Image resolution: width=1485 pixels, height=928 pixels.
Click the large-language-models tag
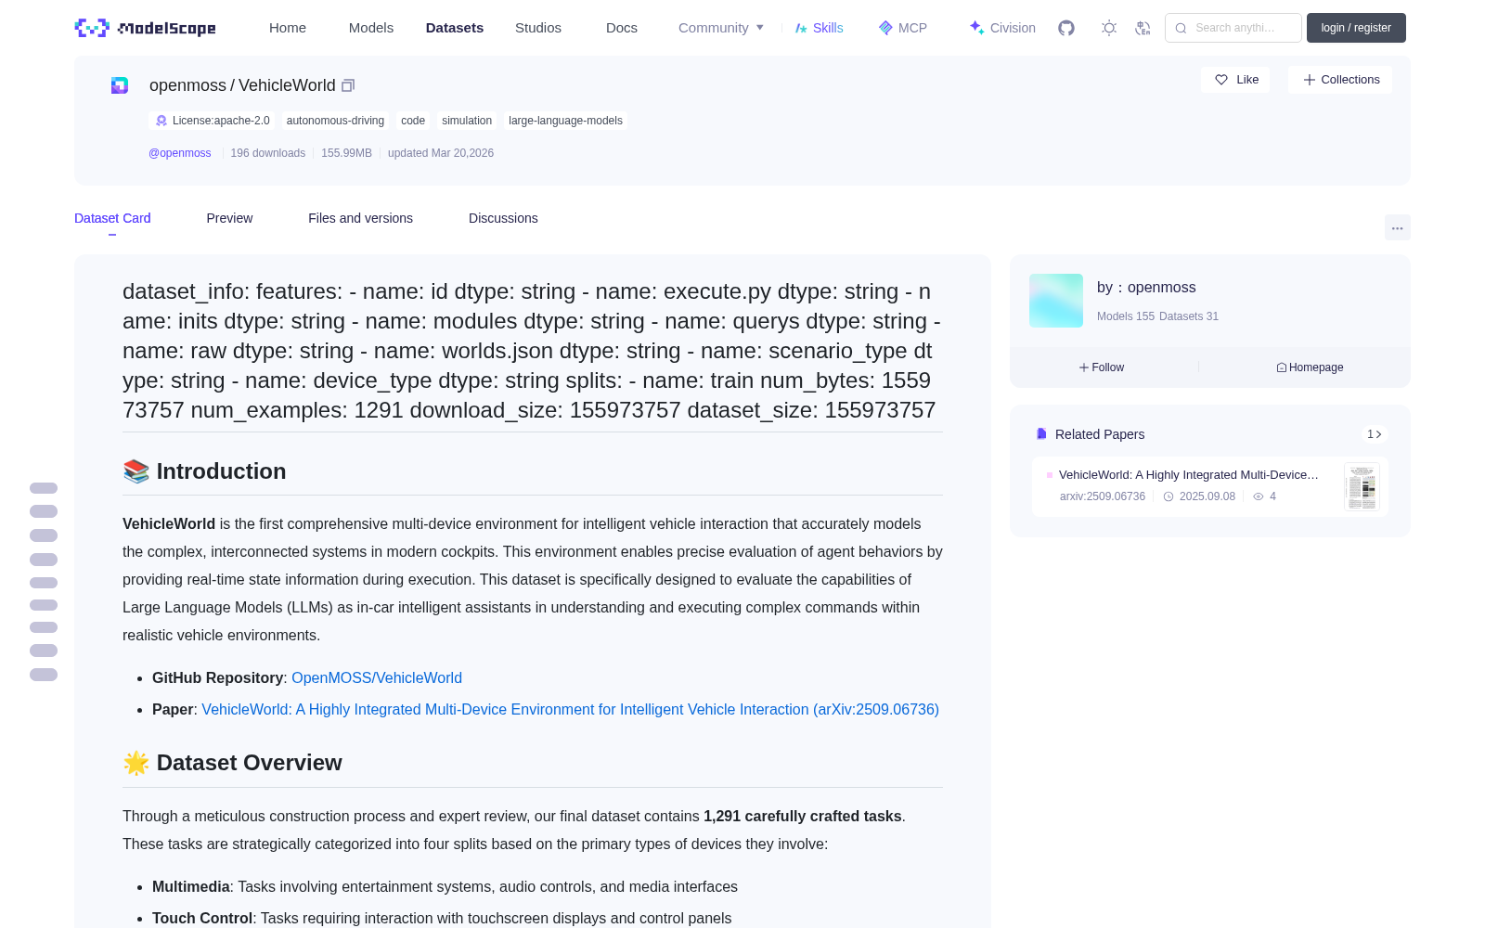pyautogui.click(x=565, y=121)
